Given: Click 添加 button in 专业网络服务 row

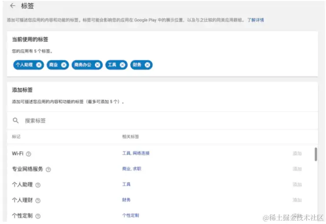Looking at the screenshot, I should (297, 169).
